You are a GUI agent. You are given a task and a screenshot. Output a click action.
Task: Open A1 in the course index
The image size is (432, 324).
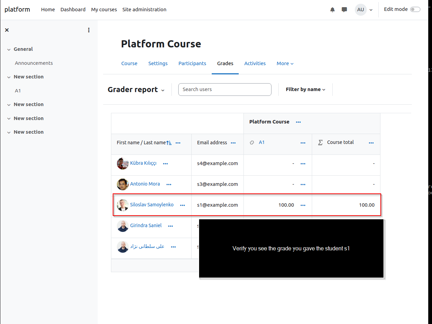coord(18,91)
